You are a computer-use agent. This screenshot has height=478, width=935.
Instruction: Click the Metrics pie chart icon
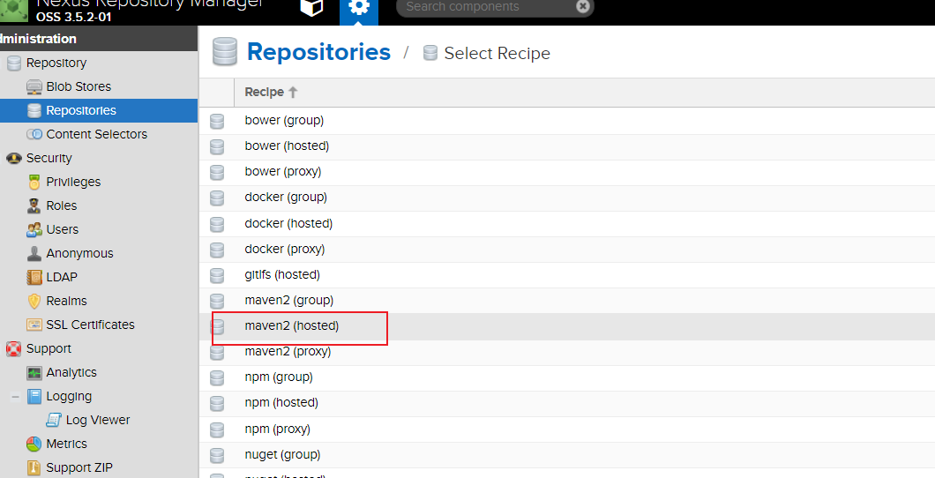[34, 444]
